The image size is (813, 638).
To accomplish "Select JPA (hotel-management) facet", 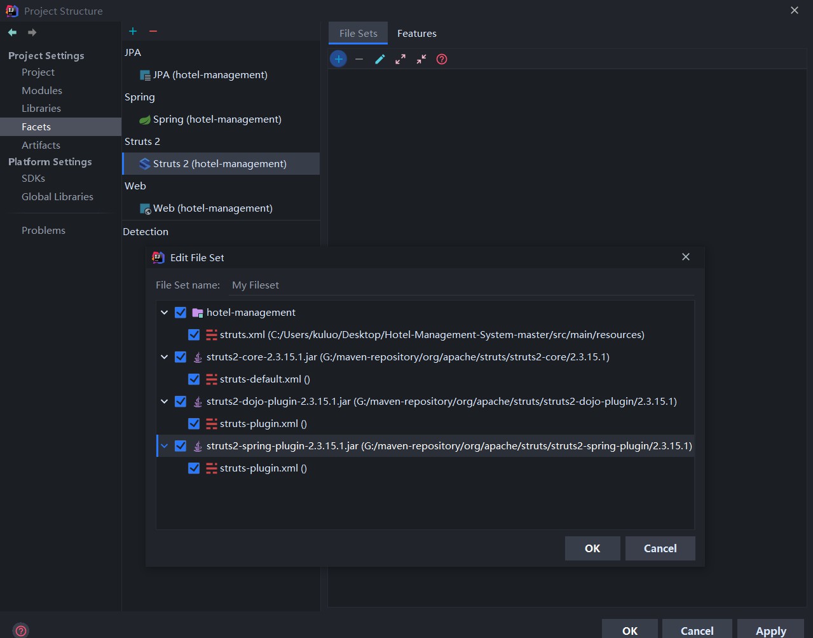I will pos(221,75).
